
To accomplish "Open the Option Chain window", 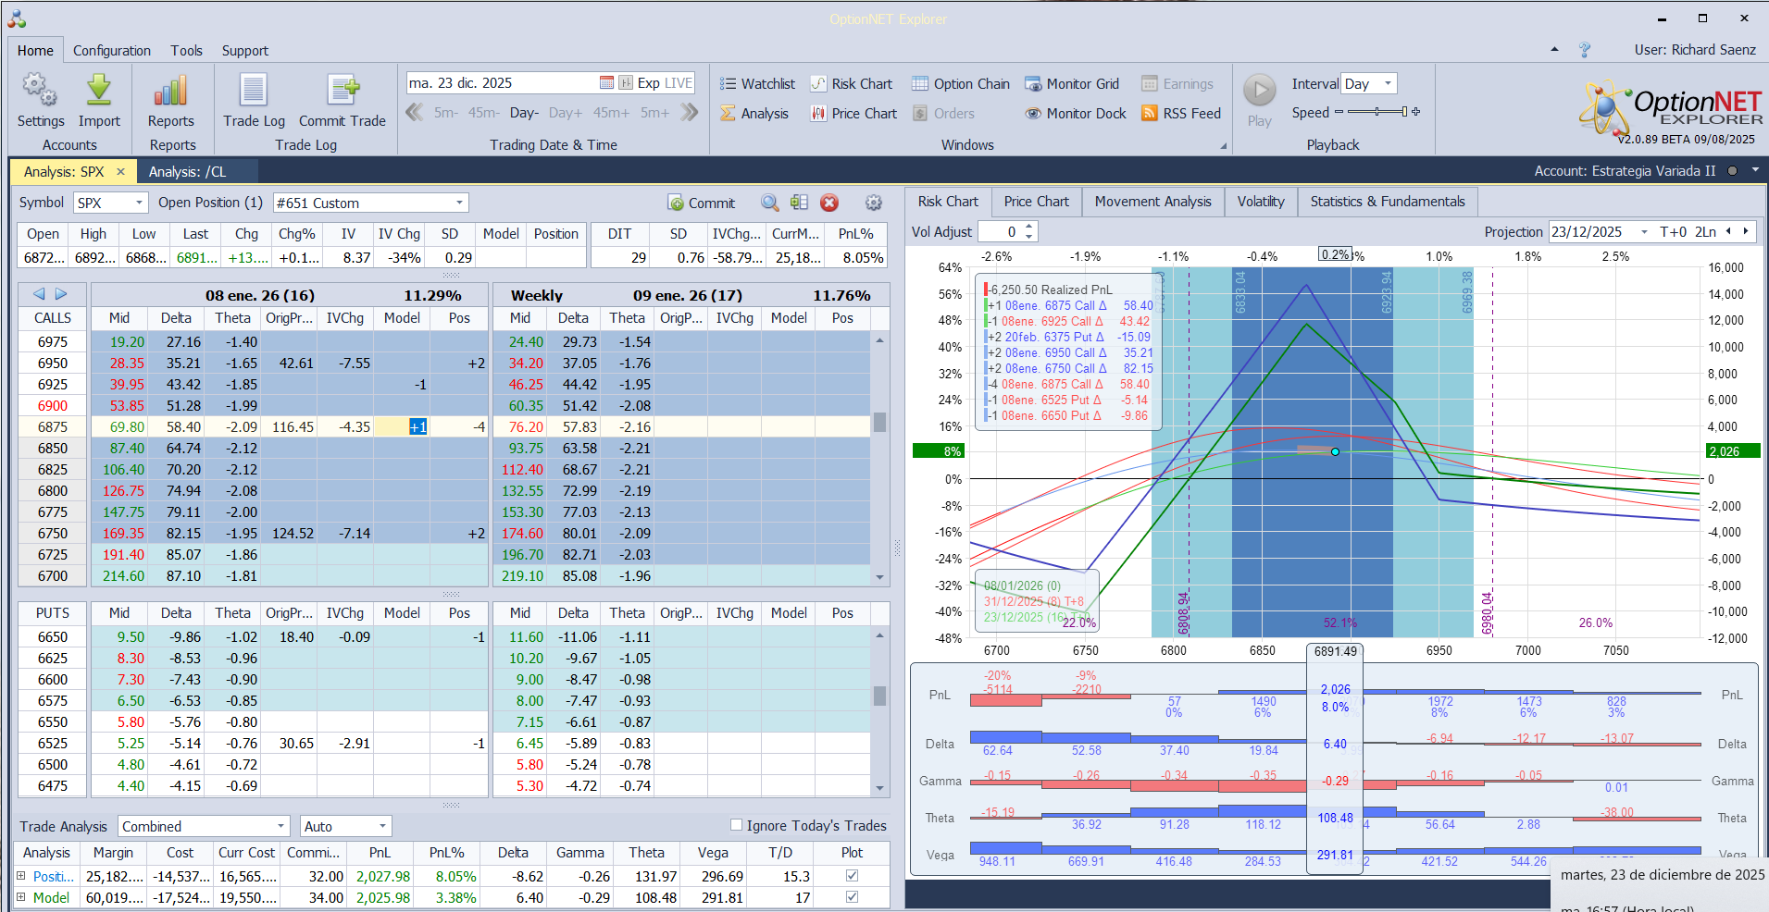I will point(961,84).
